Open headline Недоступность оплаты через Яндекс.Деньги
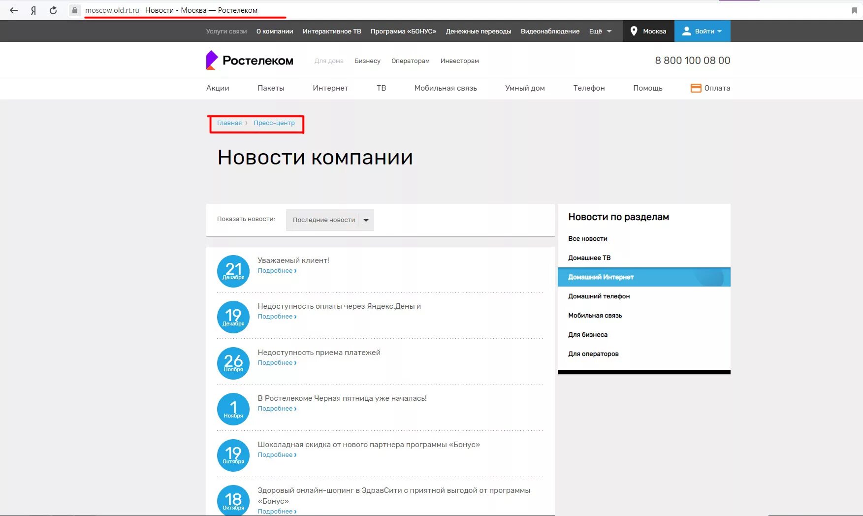The height and width of the screenshot is (516, 863). (x=339, y=306)
